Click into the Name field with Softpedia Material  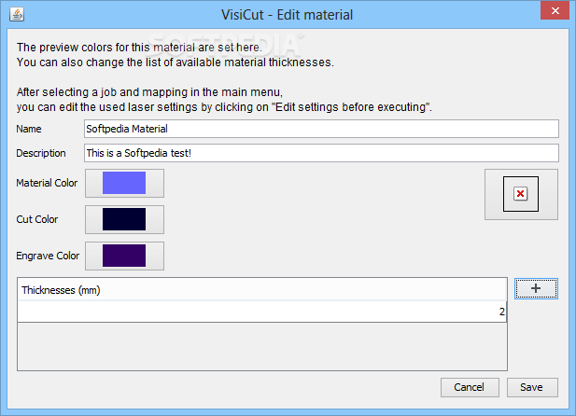(321, 129)
